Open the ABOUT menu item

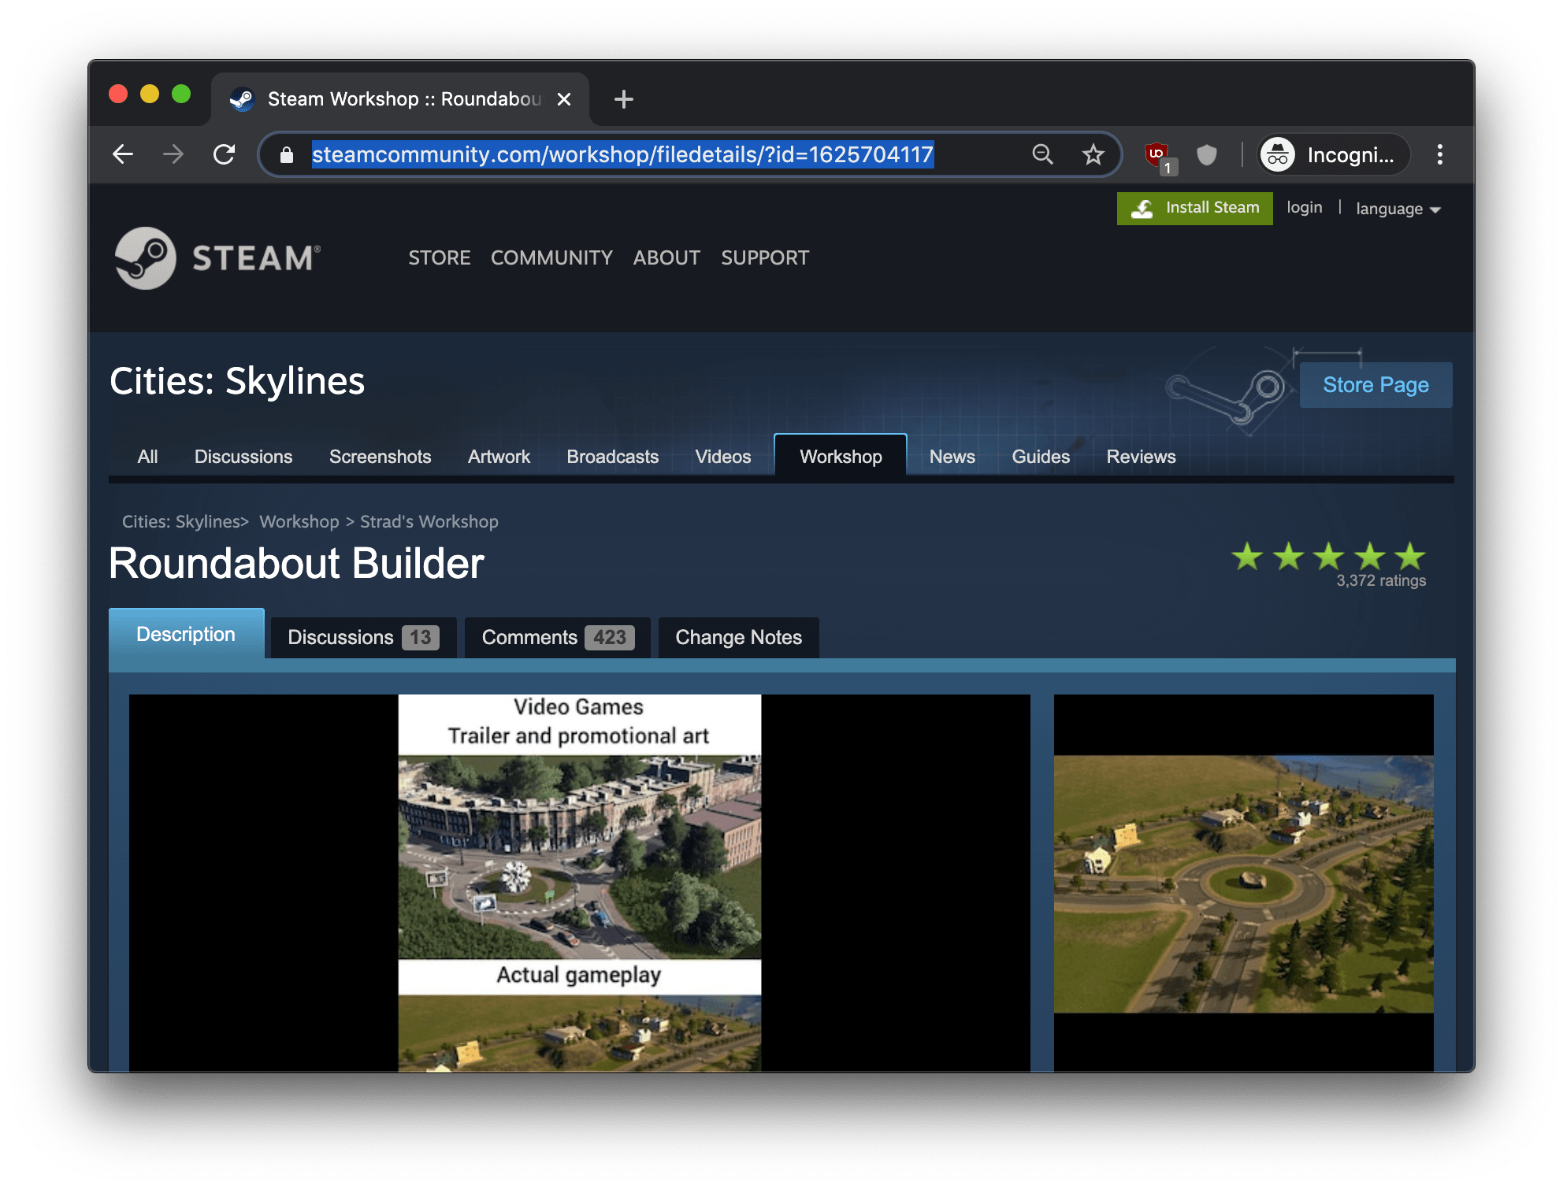click(x=666, y=257)
